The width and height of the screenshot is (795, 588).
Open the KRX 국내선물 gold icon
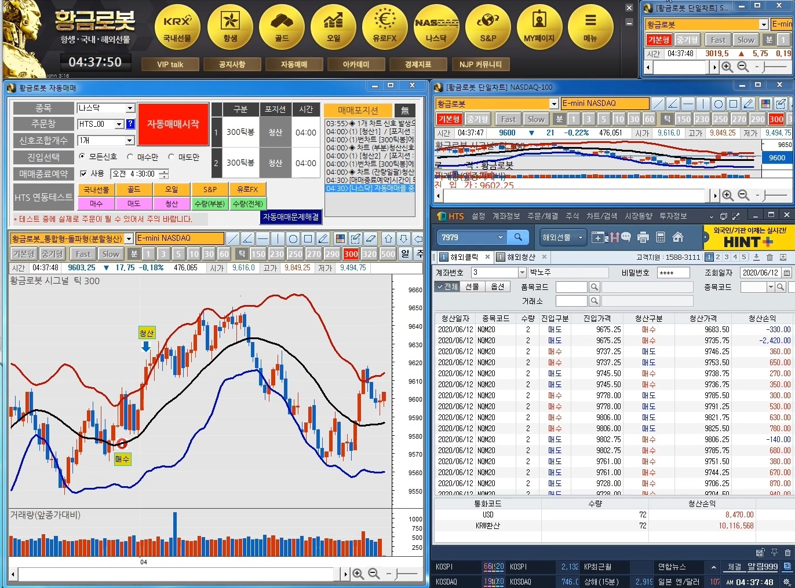coord(177,27)
